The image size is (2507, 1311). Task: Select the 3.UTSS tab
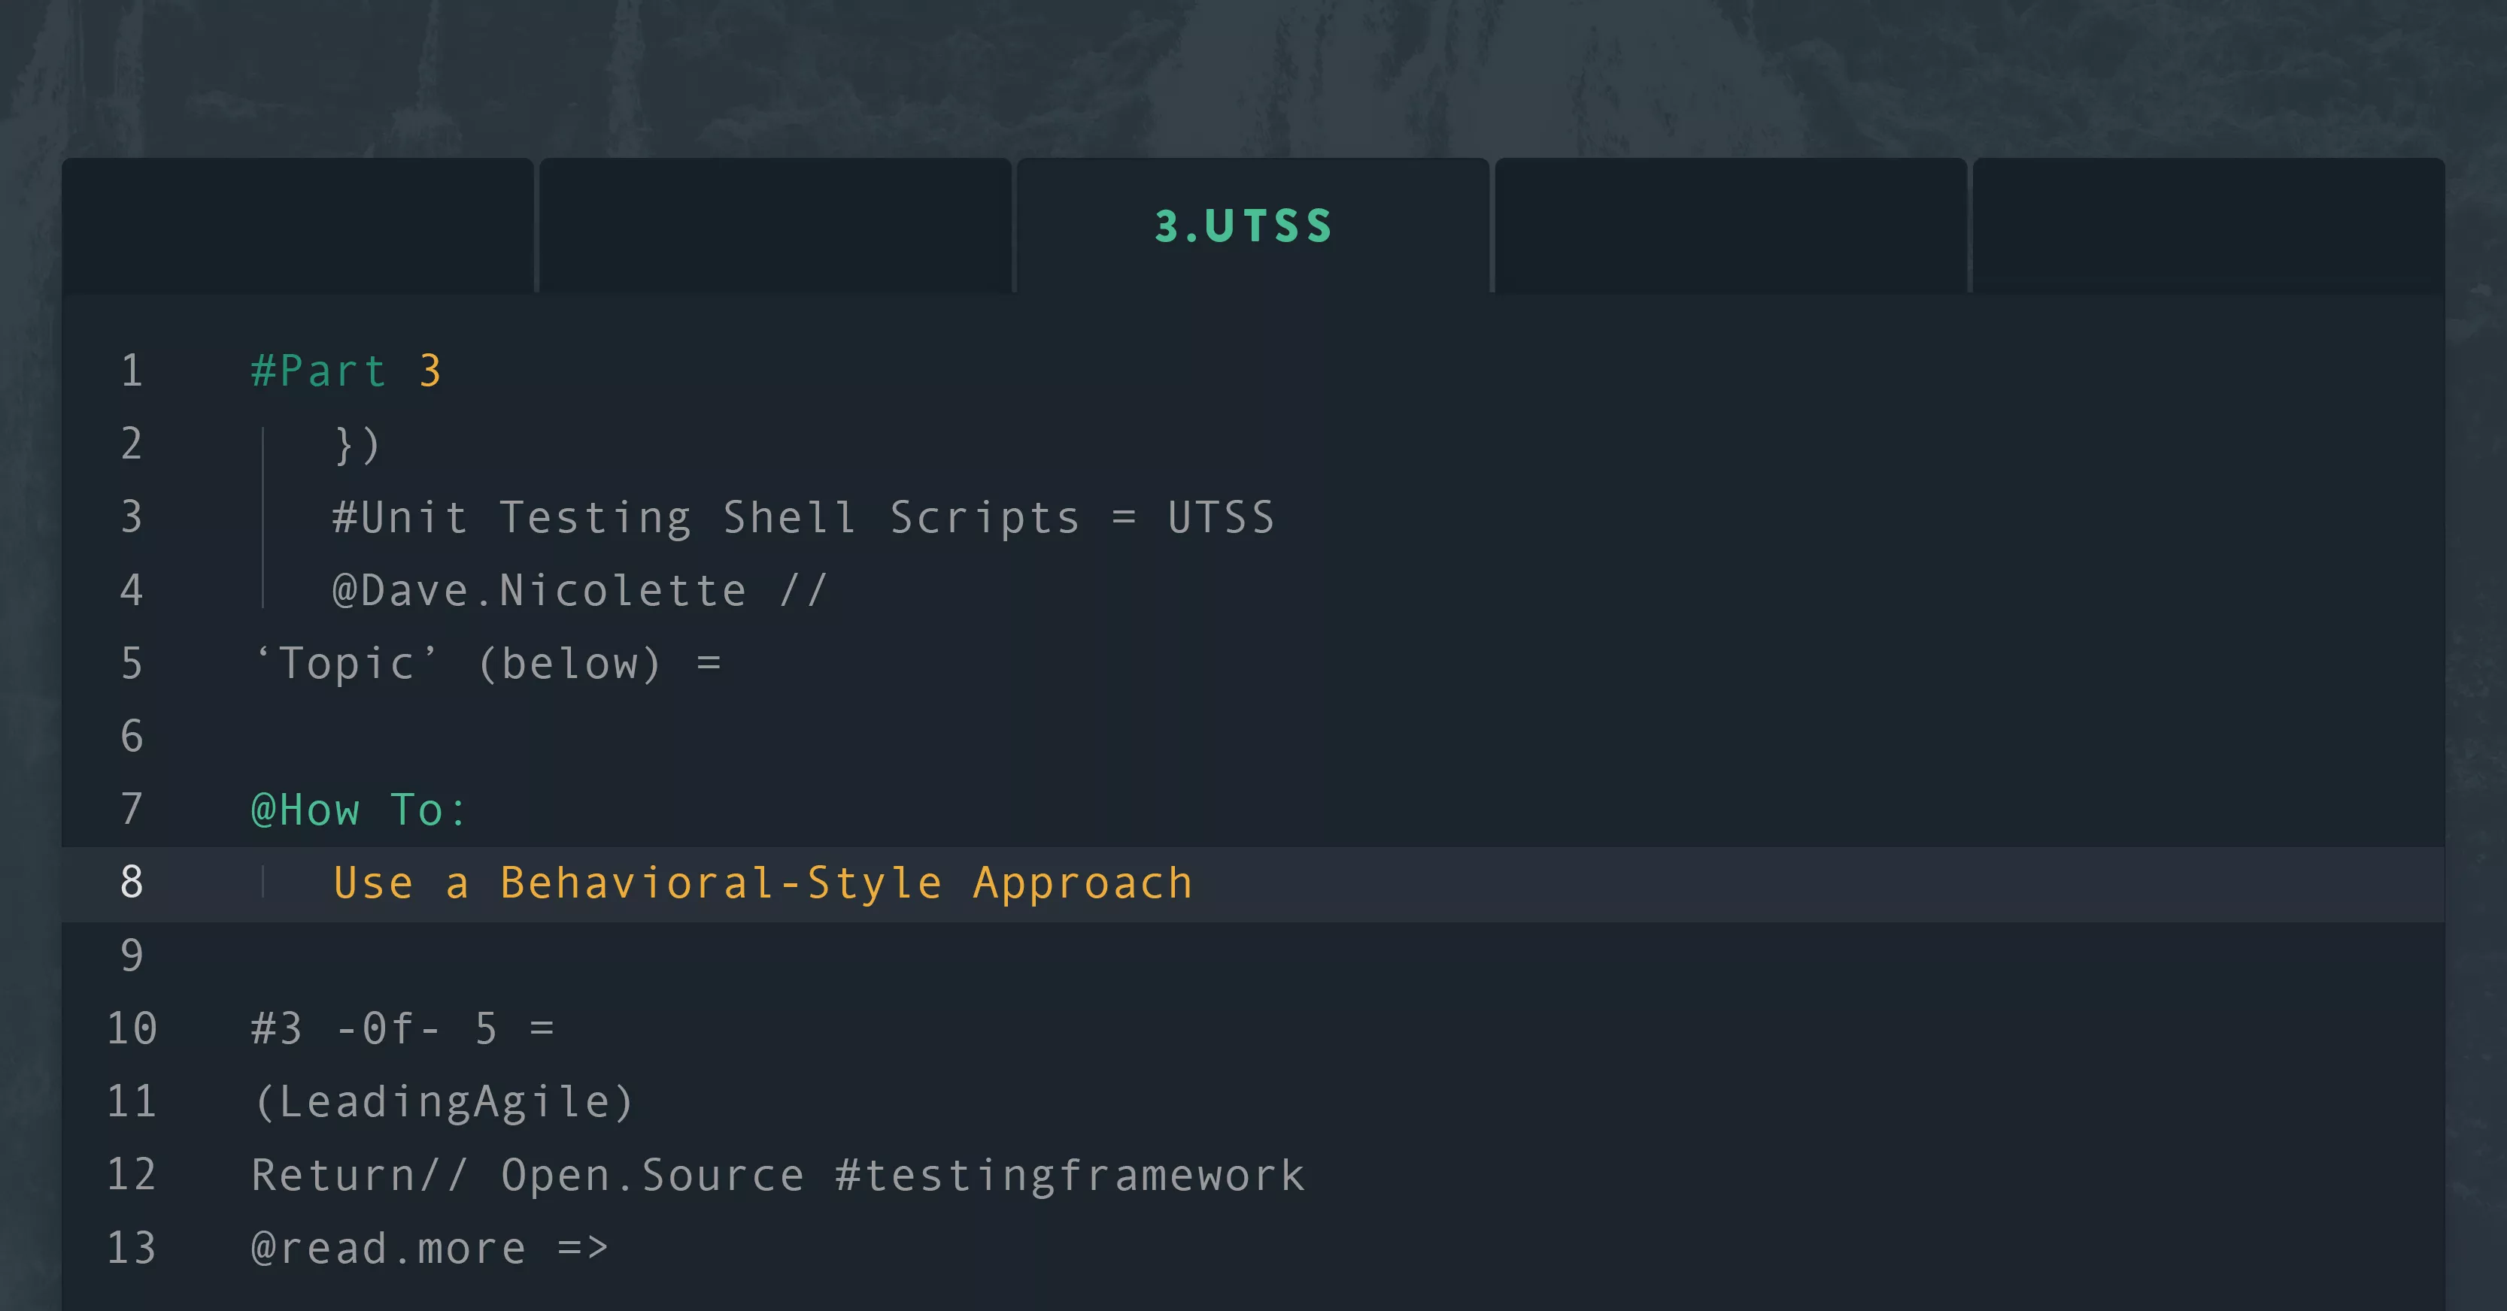(1252, 226)
